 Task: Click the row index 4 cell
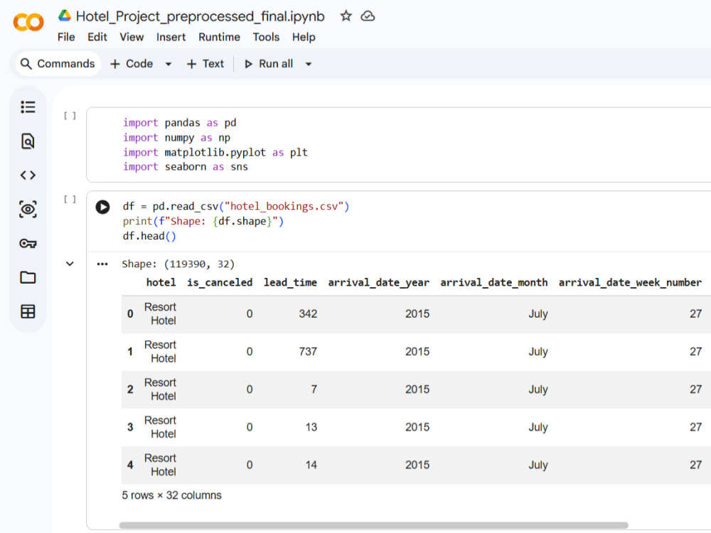tap(130, 465)
